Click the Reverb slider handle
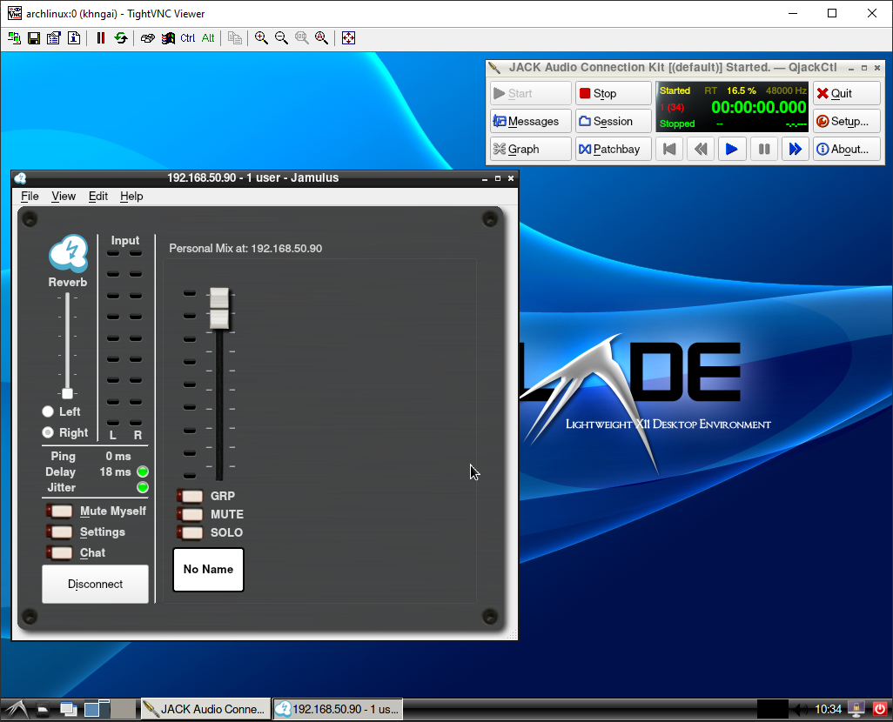 67,393
